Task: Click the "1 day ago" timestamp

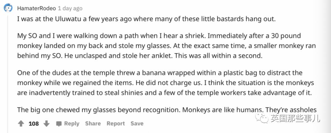Action: coord(70,8)
